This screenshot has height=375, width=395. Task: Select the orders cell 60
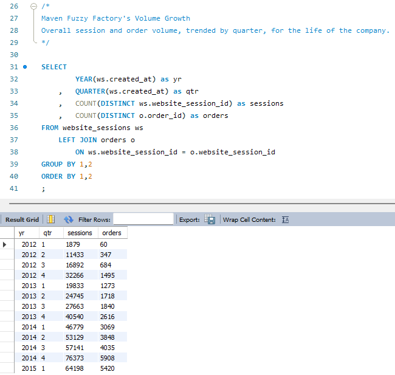(x=112, y=244)
